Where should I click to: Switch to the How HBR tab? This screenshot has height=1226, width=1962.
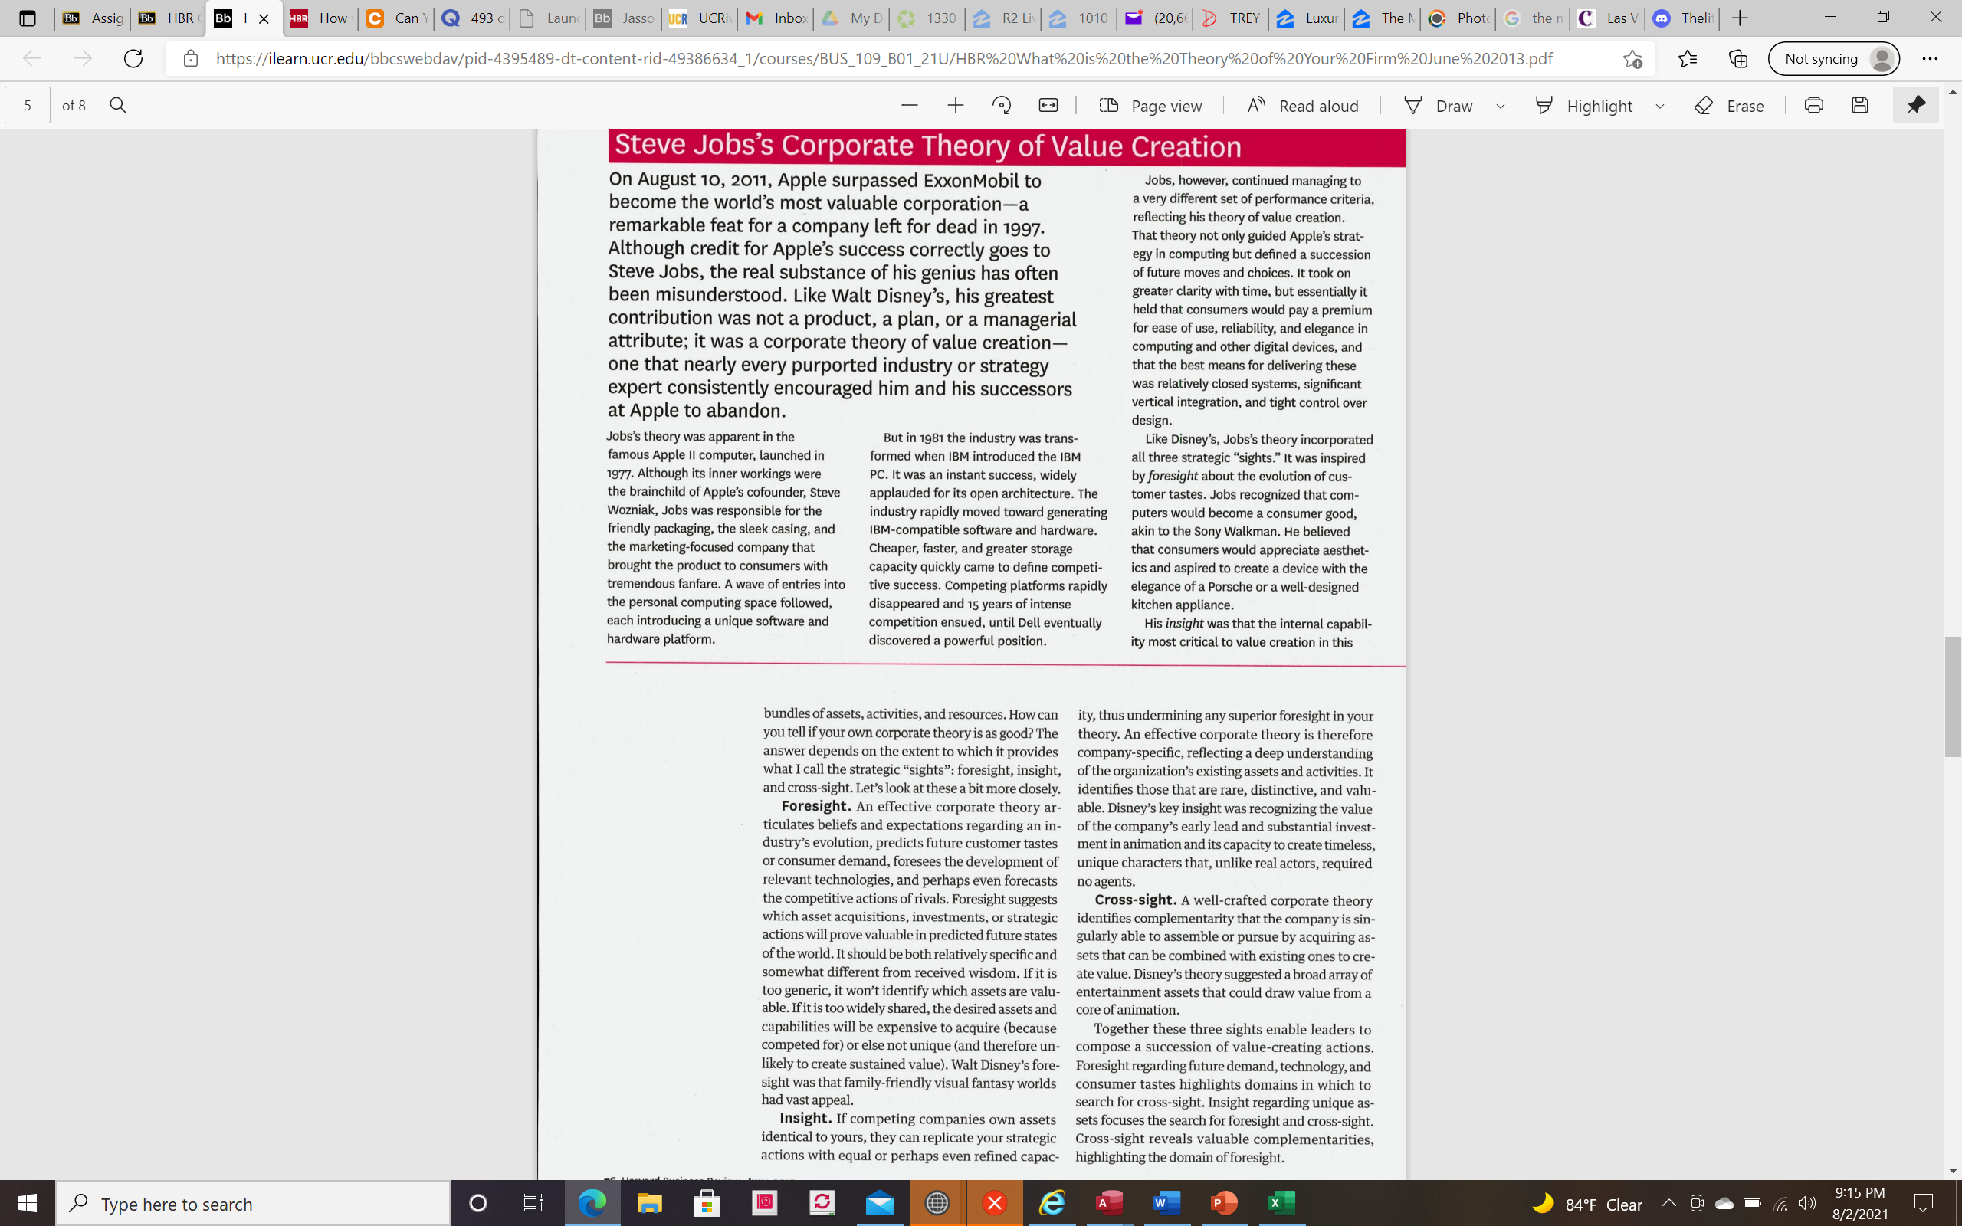click(x=320, y=18)
